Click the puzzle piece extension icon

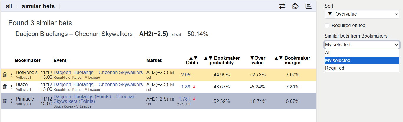[x=295, y=6]
